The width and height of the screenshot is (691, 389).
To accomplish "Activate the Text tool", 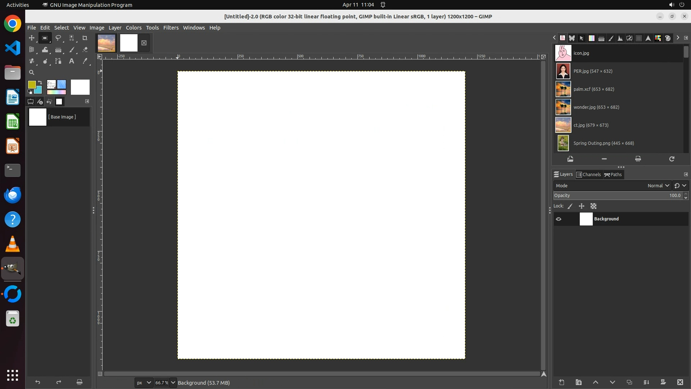I will (x=72, y=61).
